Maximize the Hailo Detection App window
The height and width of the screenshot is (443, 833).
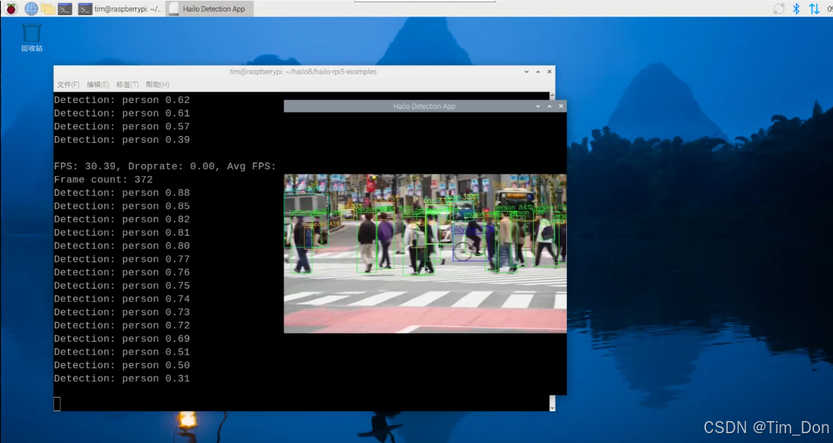pos(550,107)
